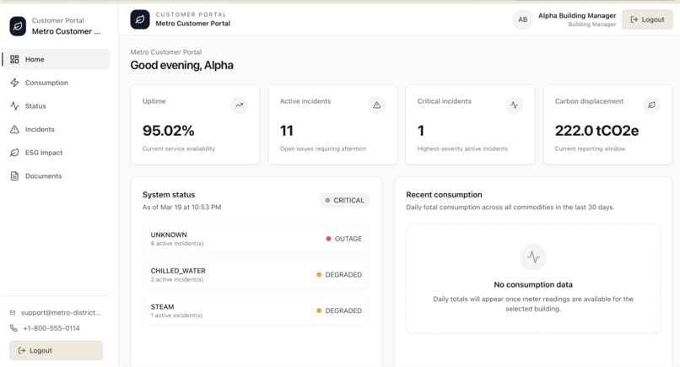680x367 pixels.
Task: Click the Consumption lightning bolt icon
Action: [14, 83]
